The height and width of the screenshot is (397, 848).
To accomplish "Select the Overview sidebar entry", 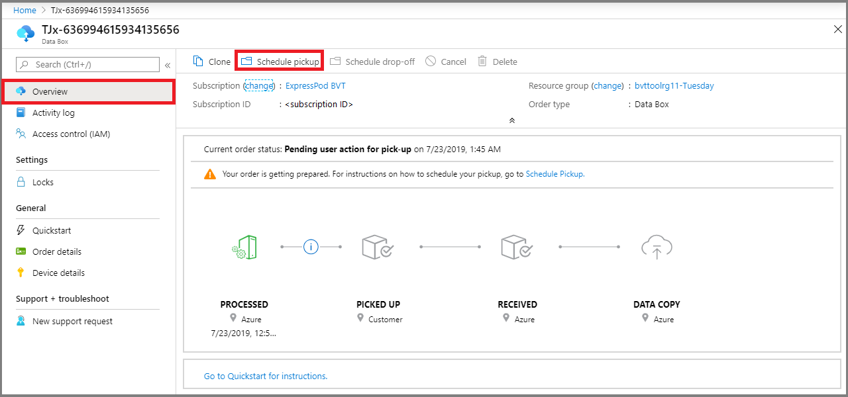I will pos(49,91).
